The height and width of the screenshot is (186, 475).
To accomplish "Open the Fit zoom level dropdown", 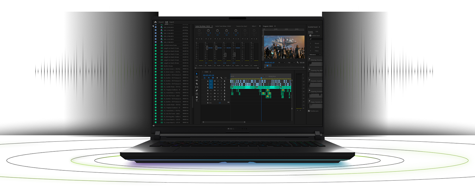I will pyautogui.click(x=282, y=63).
